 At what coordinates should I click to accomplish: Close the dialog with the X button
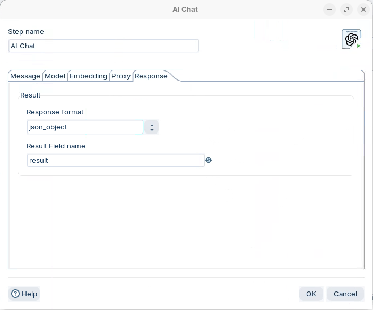tap(363, 10)
